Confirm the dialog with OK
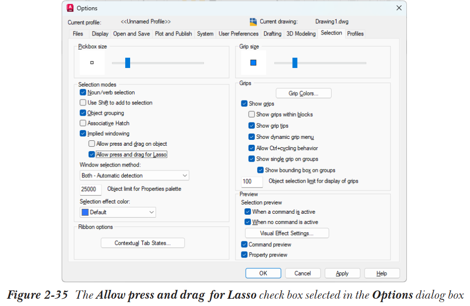470x306 pixels. coord(263,273)
